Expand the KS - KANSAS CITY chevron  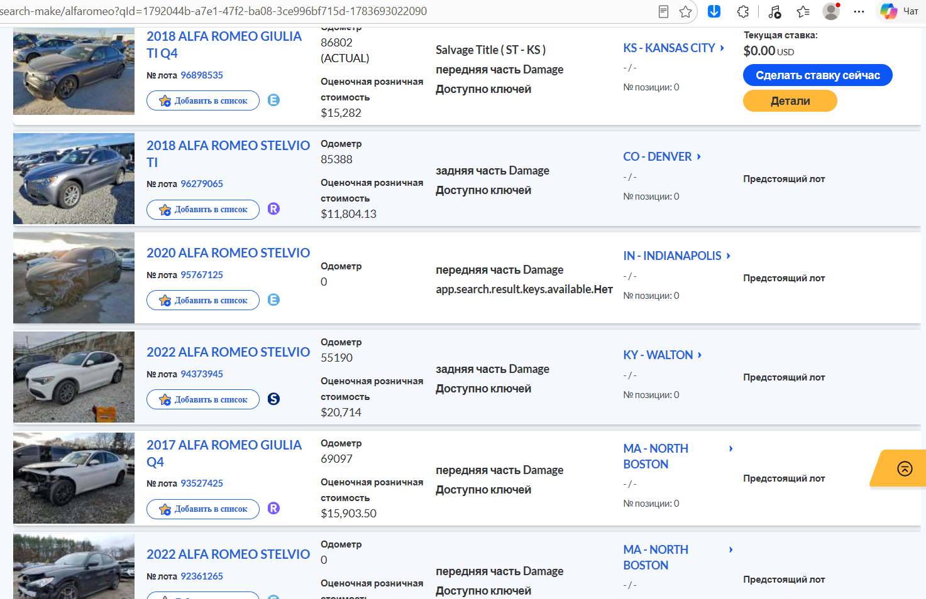722,48
